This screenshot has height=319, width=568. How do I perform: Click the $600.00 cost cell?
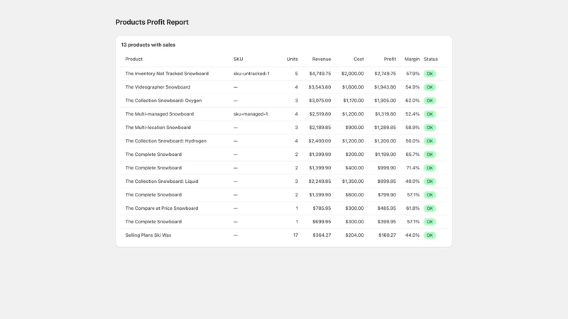[x=354, y=194]
